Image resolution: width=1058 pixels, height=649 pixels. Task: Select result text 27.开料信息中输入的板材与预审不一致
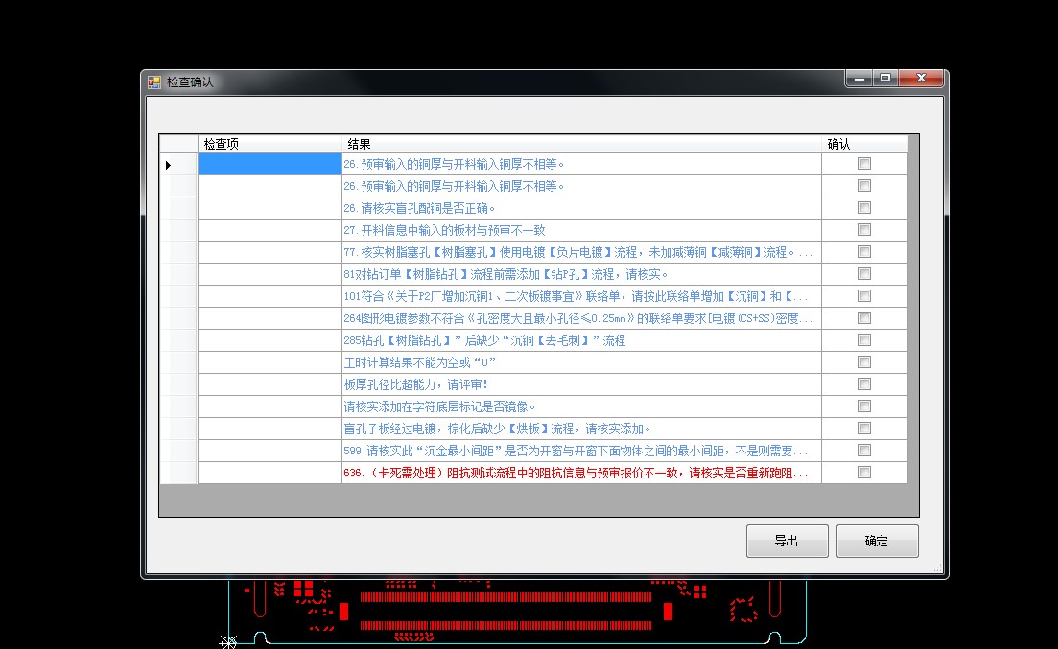(444, 230)
